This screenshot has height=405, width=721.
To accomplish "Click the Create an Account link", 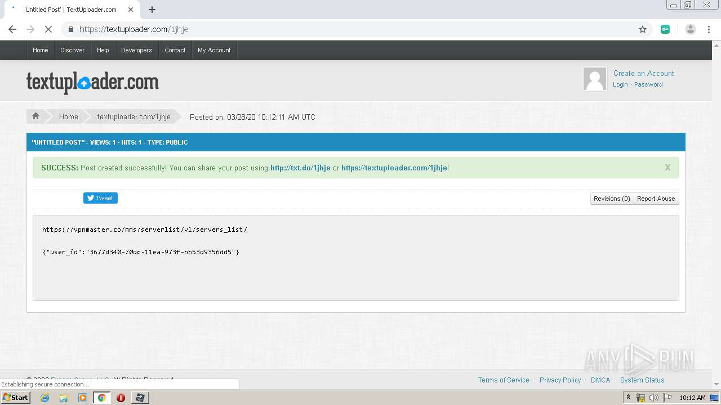I will 644,73.
